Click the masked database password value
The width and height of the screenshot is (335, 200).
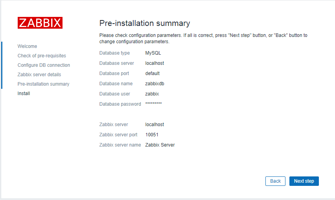(x=153, y=104)
